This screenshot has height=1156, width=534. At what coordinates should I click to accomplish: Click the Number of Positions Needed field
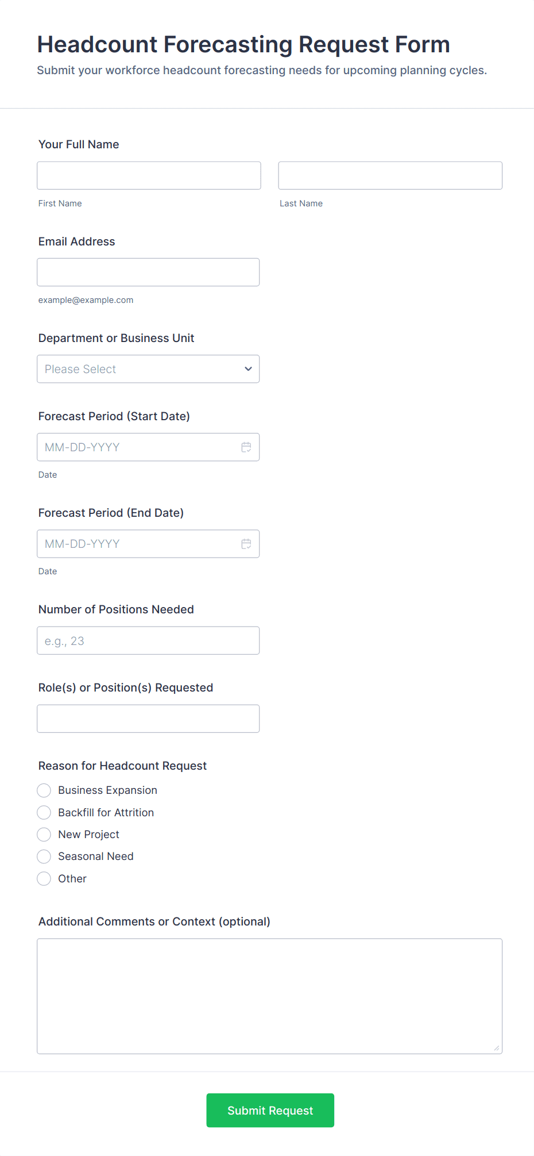(148, 640)
